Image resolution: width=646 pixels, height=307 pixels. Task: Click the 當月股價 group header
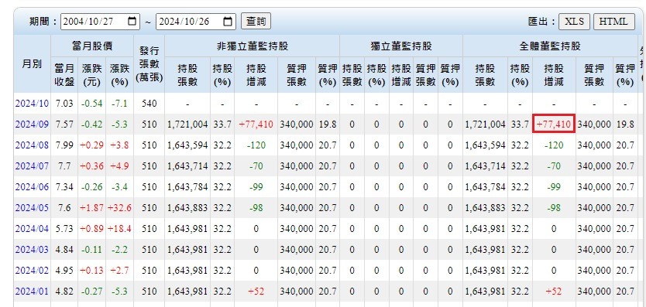tap(92, 46)
